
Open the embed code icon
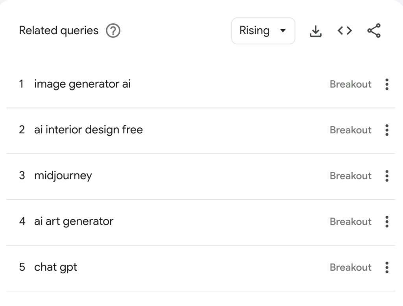[x=345, y=31]
